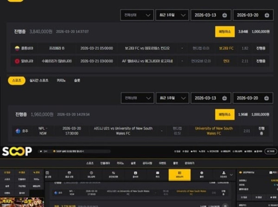This screenshot has height=207, width=278.
Task: Open 카지노 in the SOOP navigation bar
Action: pyautogui.click(x=120, y=163)
